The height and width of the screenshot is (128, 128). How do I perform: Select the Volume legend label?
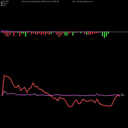coord(5,4)
